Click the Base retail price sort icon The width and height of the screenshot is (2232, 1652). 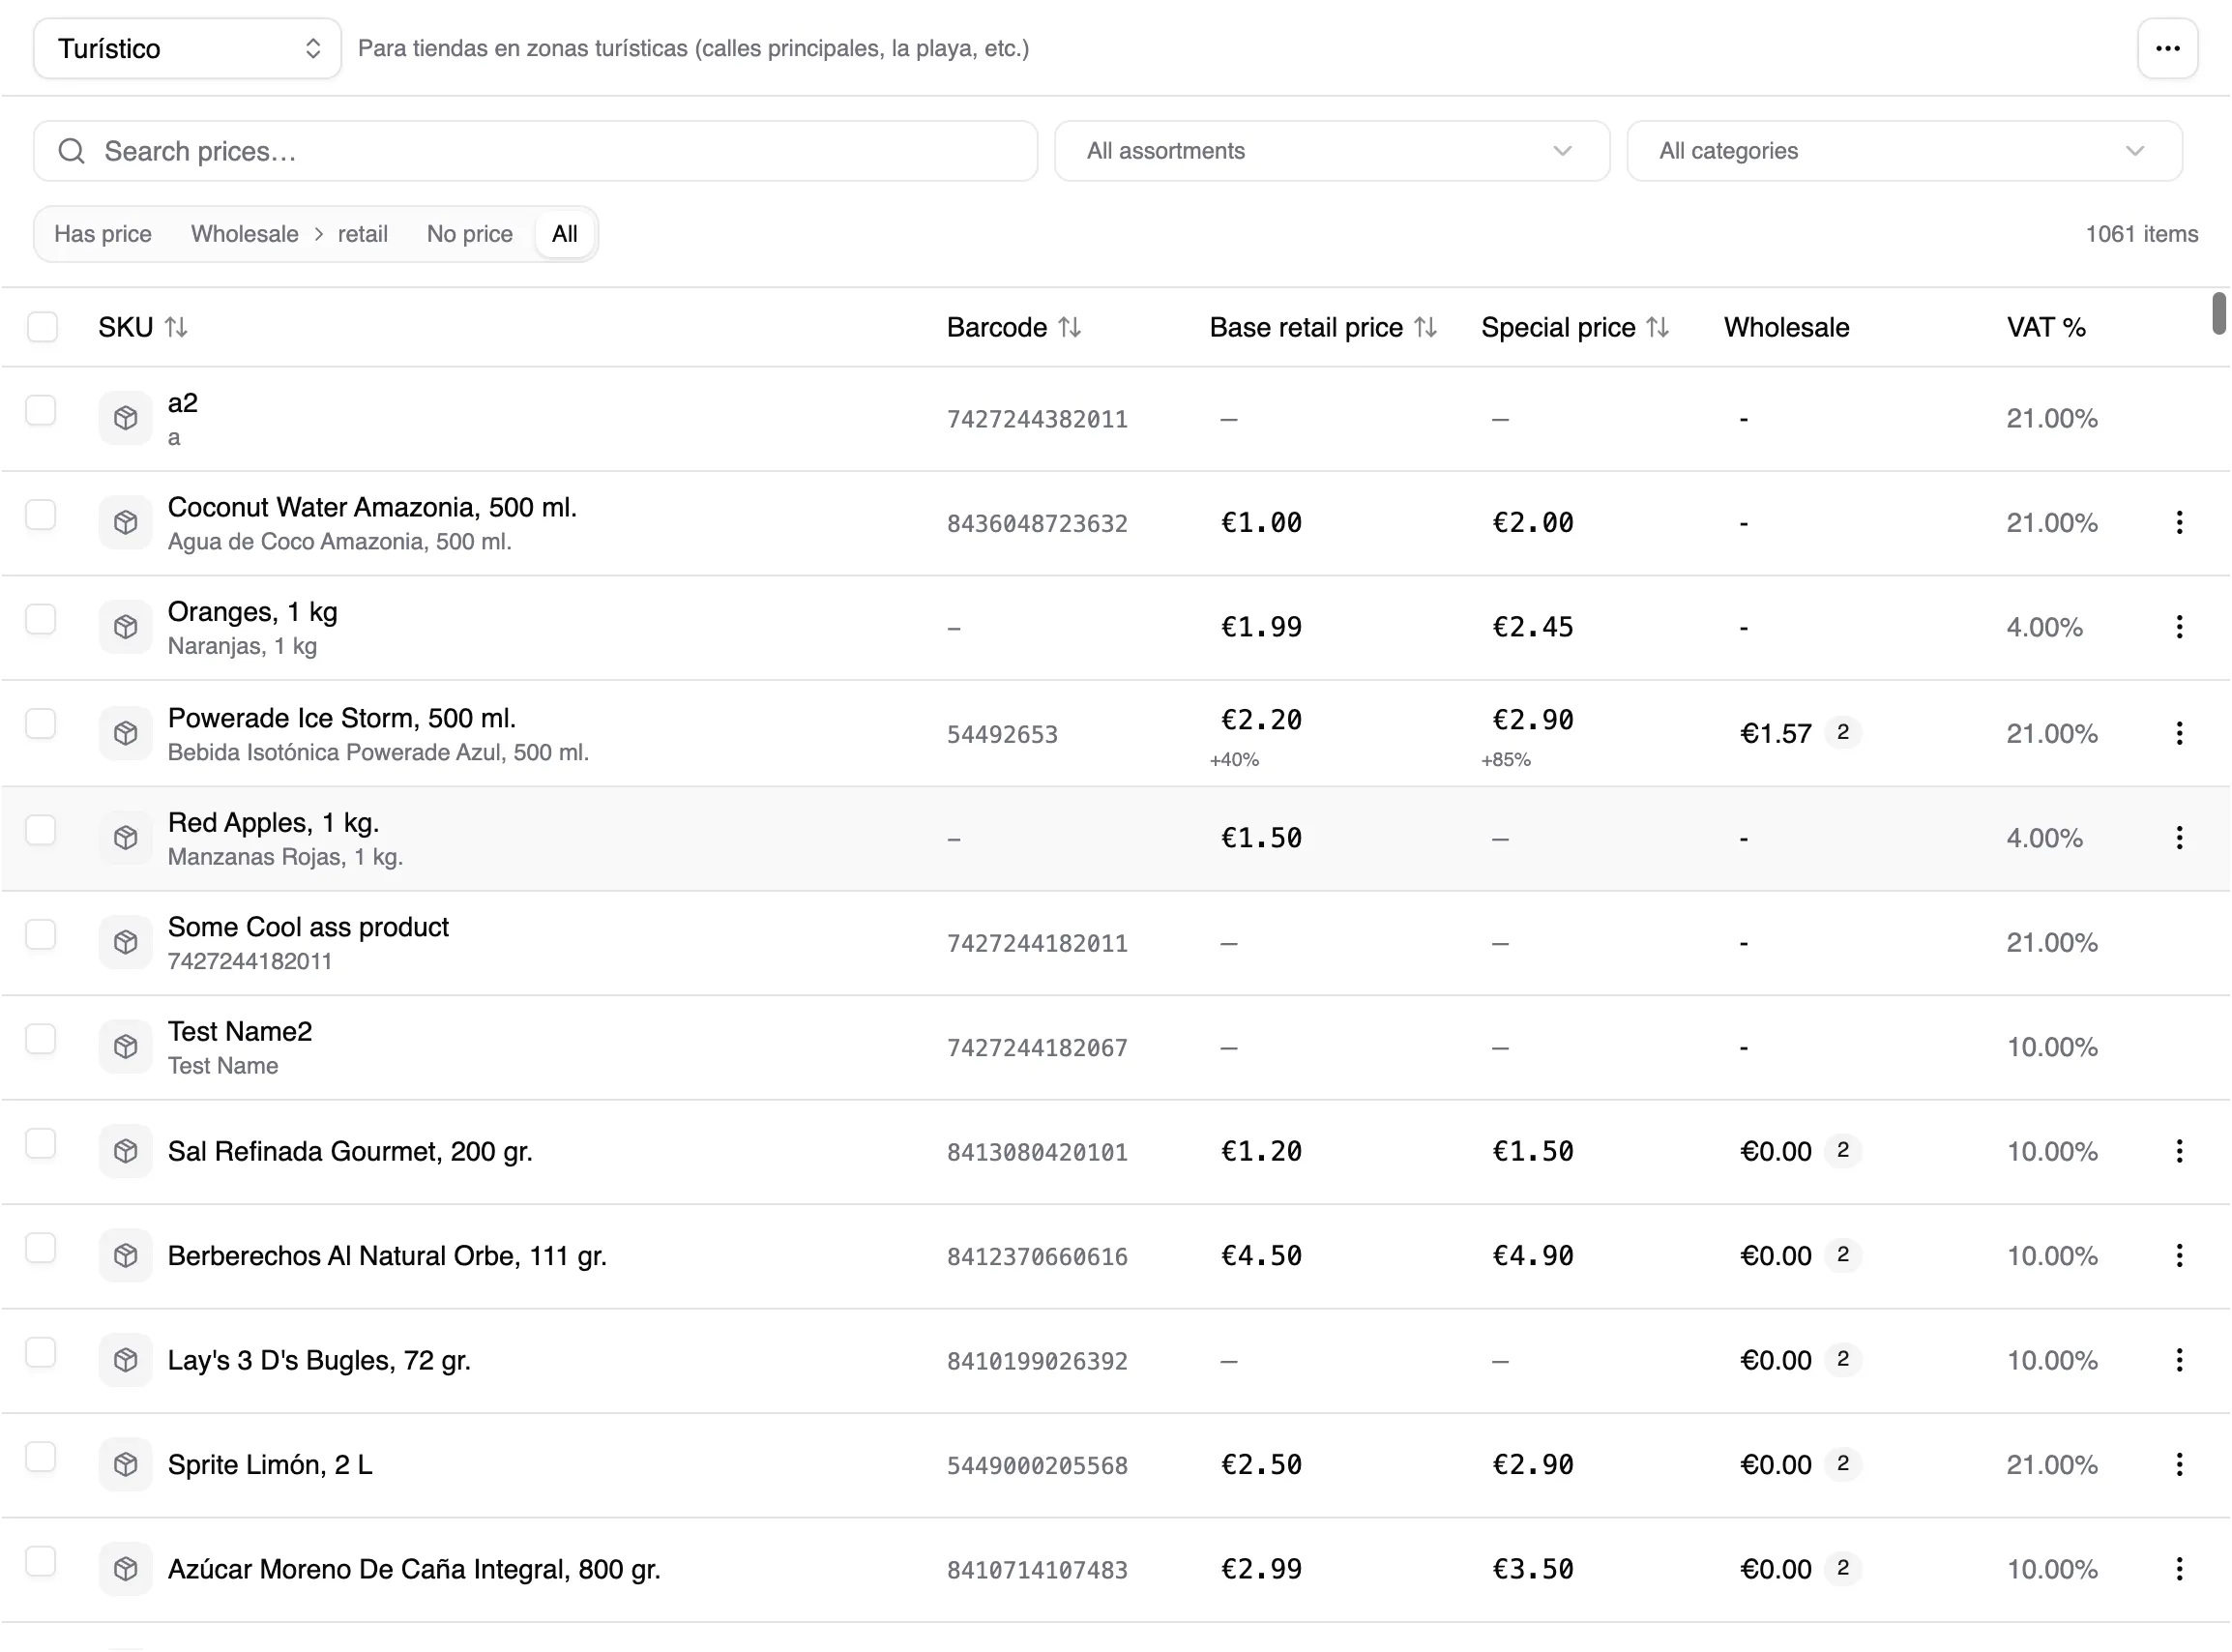(x=1425, y=327)
